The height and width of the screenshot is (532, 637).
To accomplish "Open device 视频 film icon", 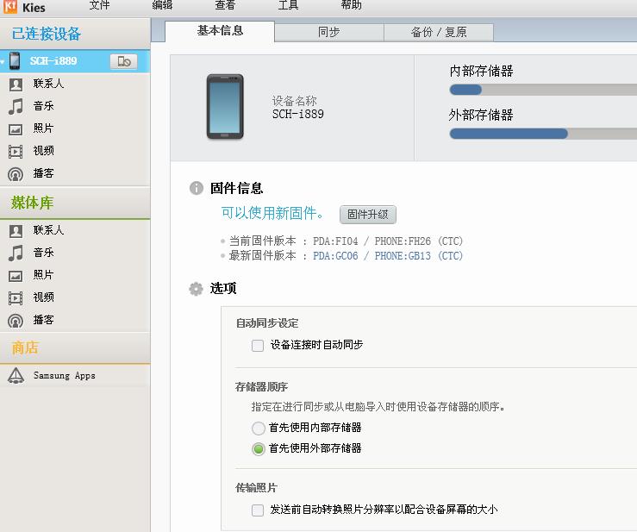I will [x=16, y=152].
